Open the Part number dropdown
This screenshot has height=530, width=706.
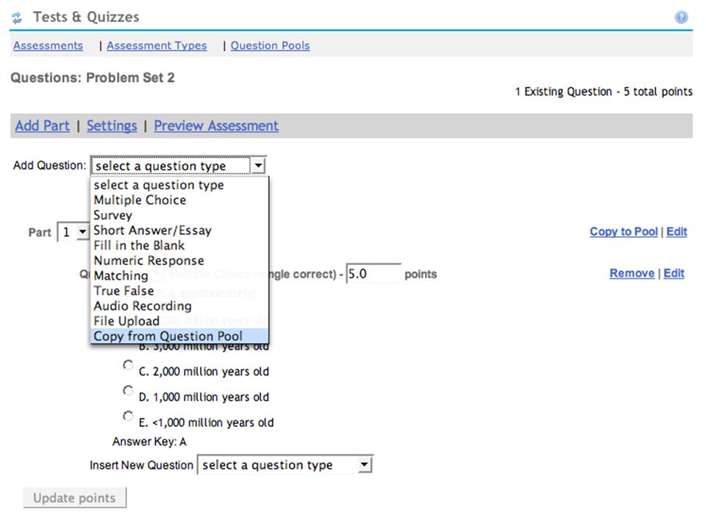coord(73,232)
